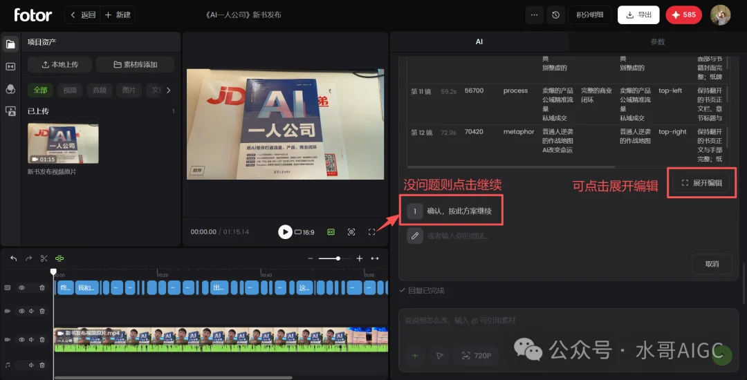Select the 图片 asset filter
The height and width of the screenshot is (380, 747).
click(x=129, y=90)
